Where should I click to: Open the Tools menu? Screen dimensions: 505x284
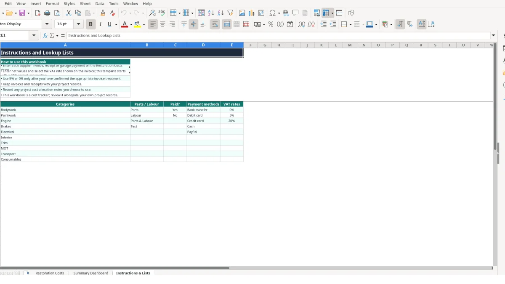pyautogui.click(x=114, y=3)
